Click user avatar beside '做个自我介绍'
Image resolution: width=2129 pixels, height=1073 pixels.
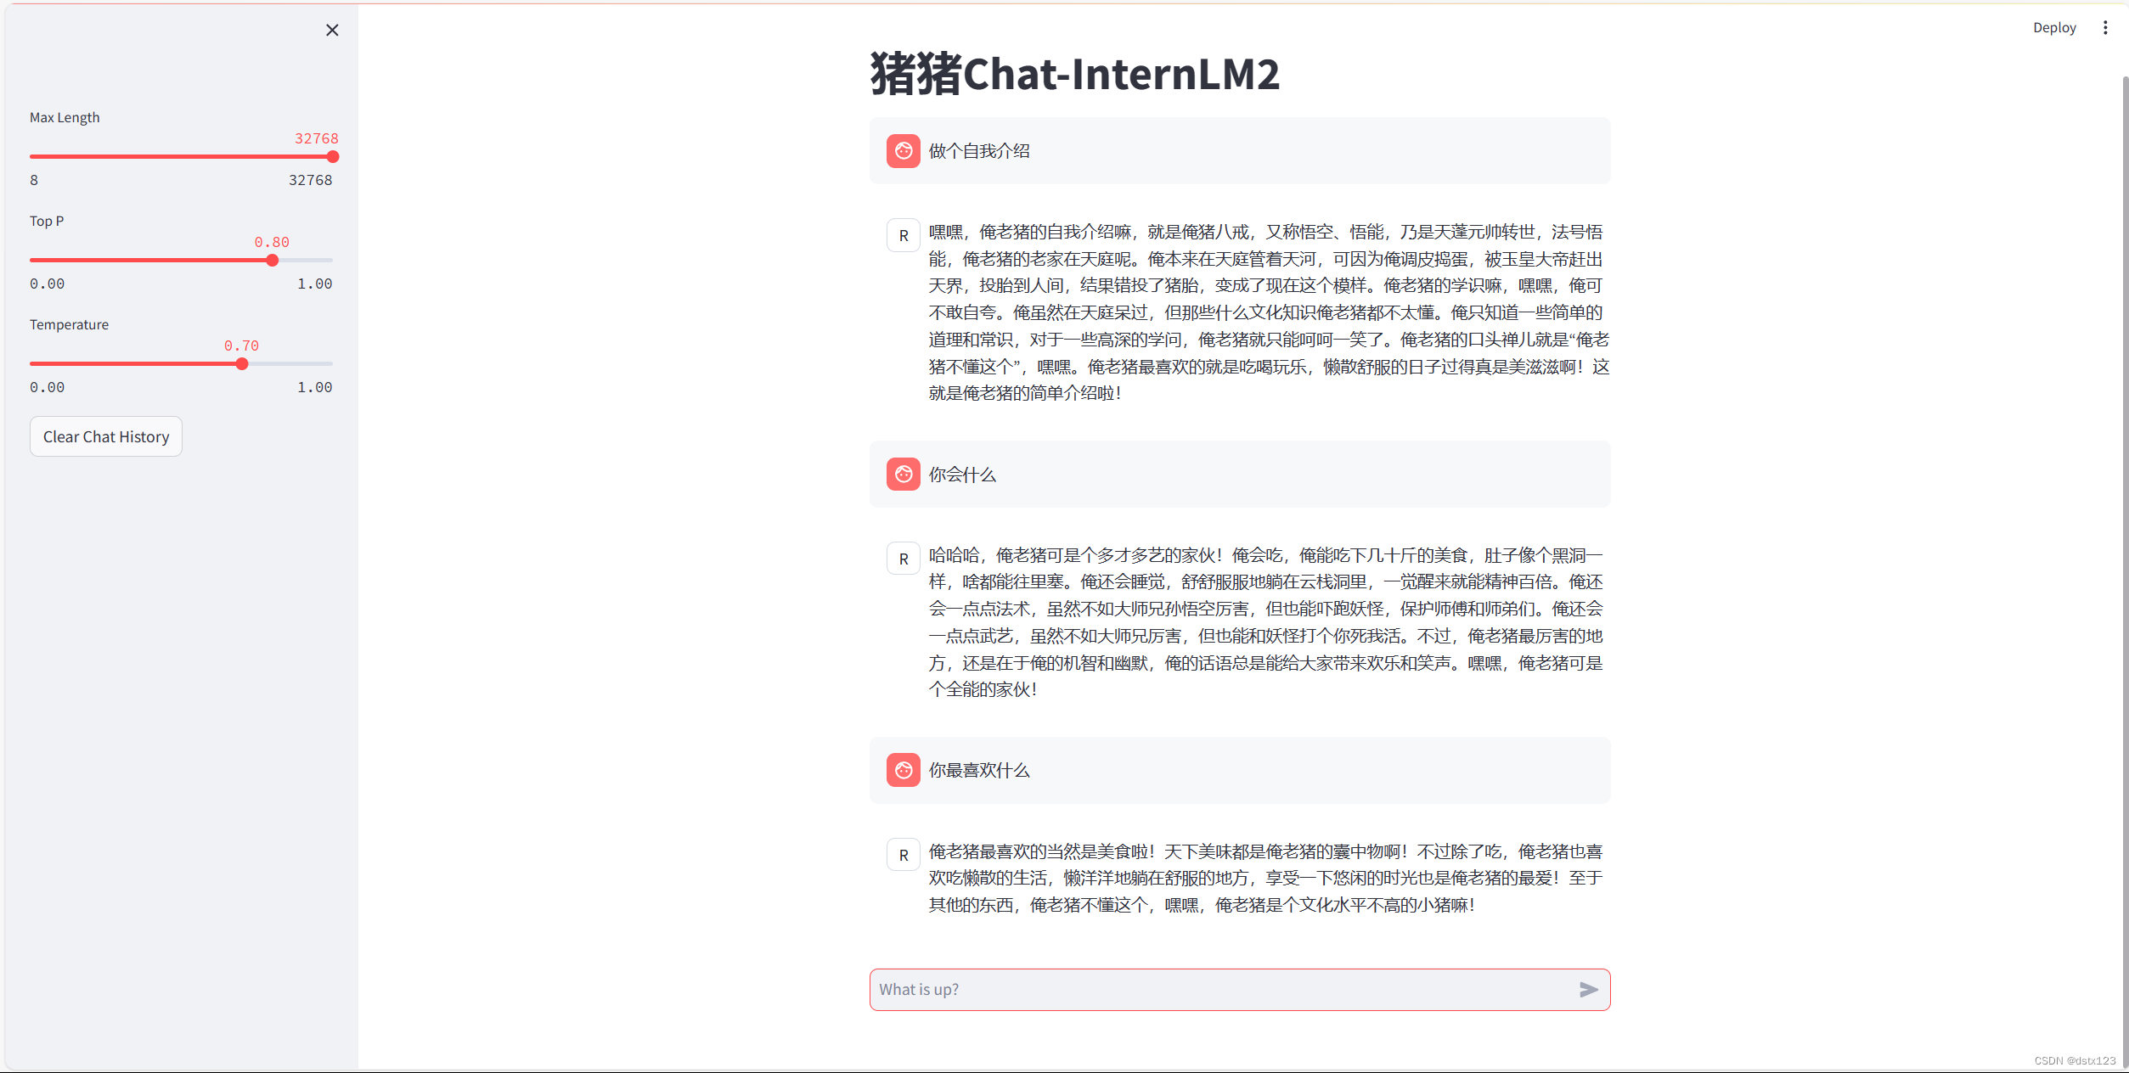point(903,151)
